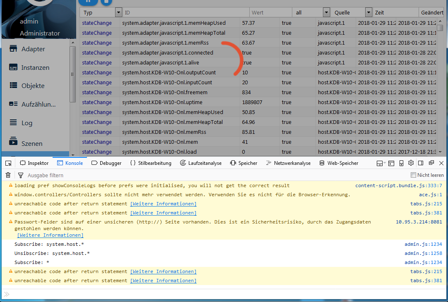Enable the Nicht leeren checkbox
This screenshot has height=302, width=448.
[x=413, y=175]
